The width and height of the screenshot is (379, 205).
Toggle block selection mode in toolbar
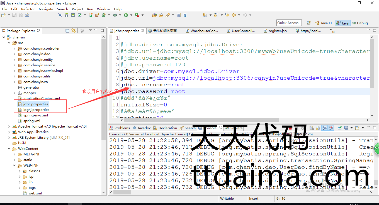point(179,15)
